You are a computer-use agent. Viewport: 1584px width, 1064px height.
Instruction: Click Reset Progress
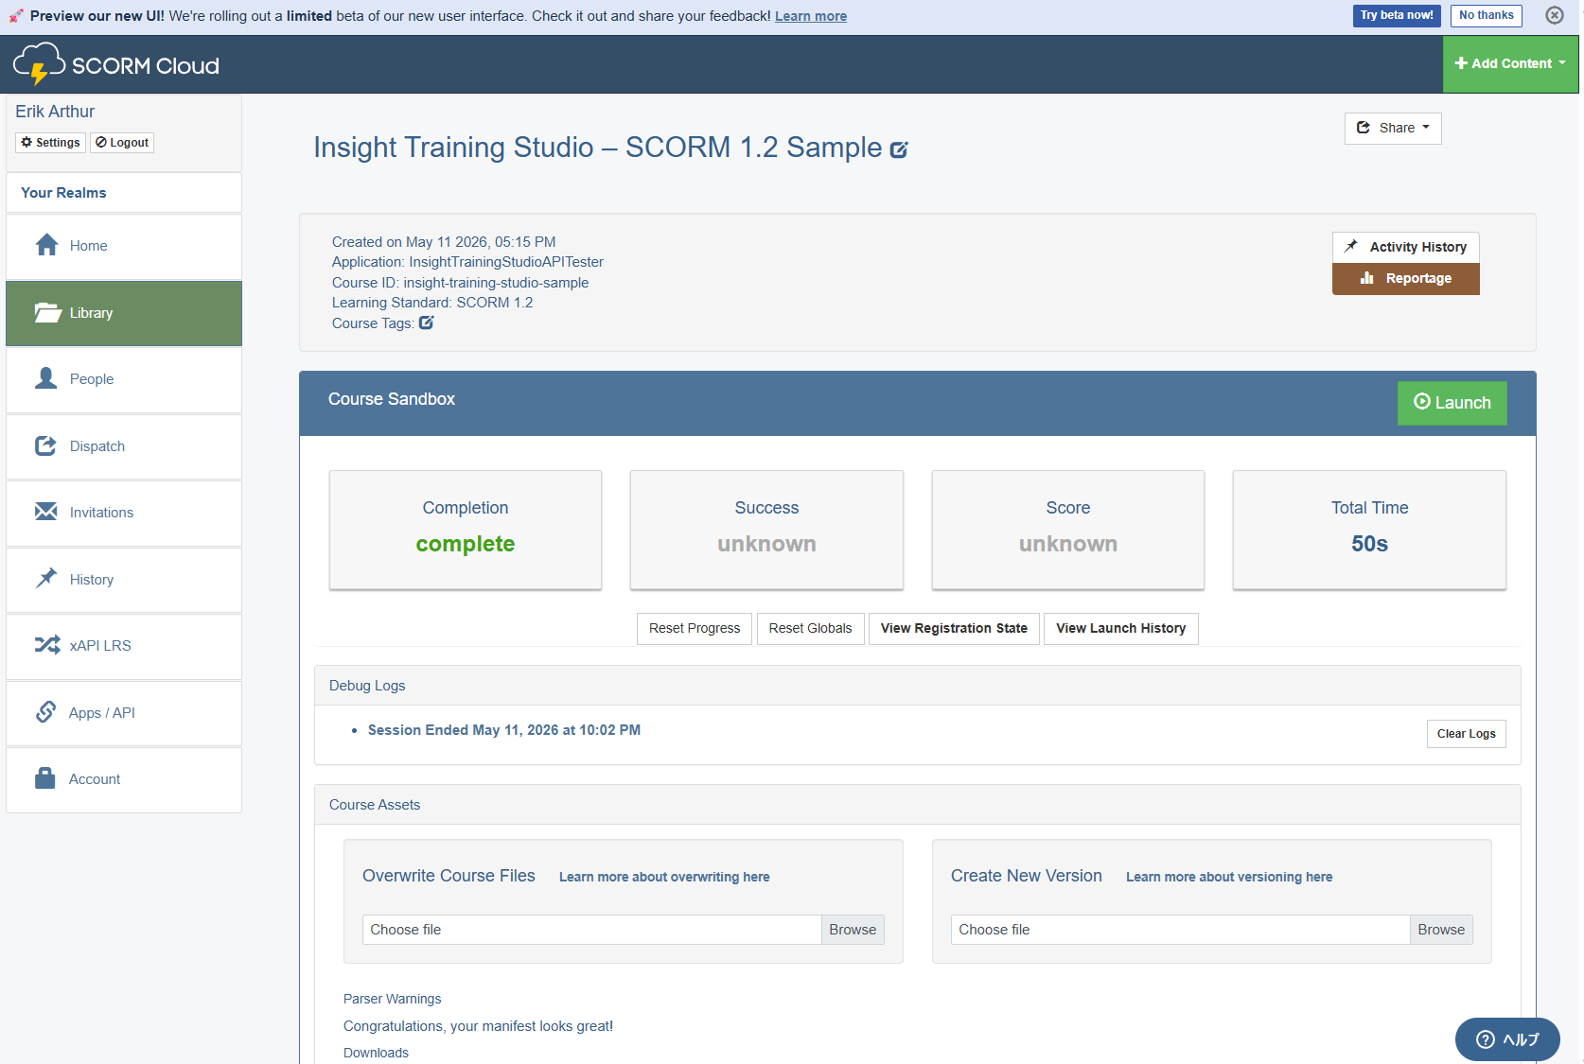(x=695, y=628)
